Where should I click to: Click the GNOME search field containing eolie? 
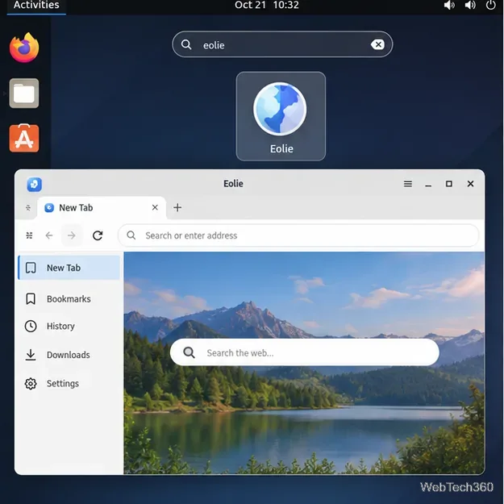coord(282,44)
